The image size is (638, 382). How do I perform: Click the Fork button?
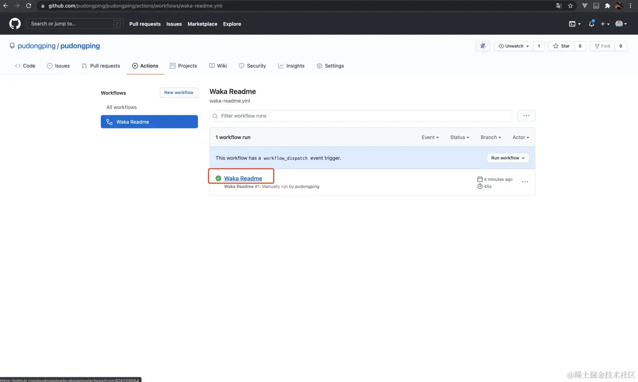coord(602,46)
